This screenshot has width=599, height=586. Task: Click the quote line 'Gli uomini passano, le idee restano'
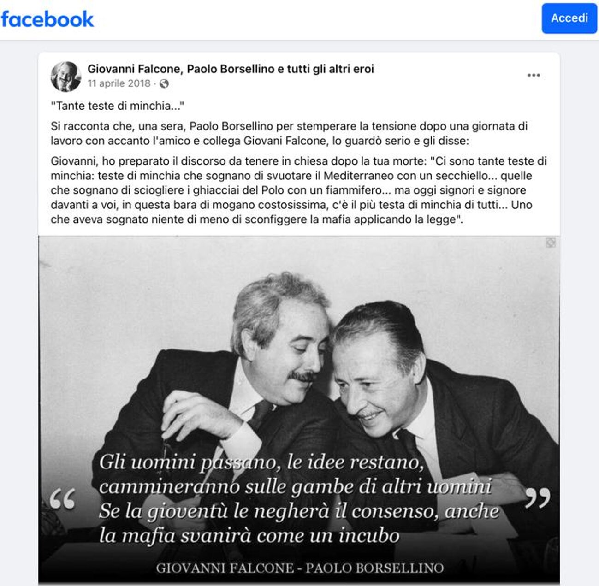pos(261,462)
